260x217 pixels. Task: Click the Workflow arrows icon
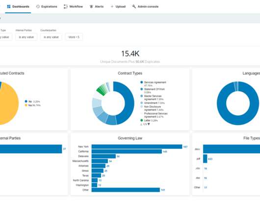[66, 6]
